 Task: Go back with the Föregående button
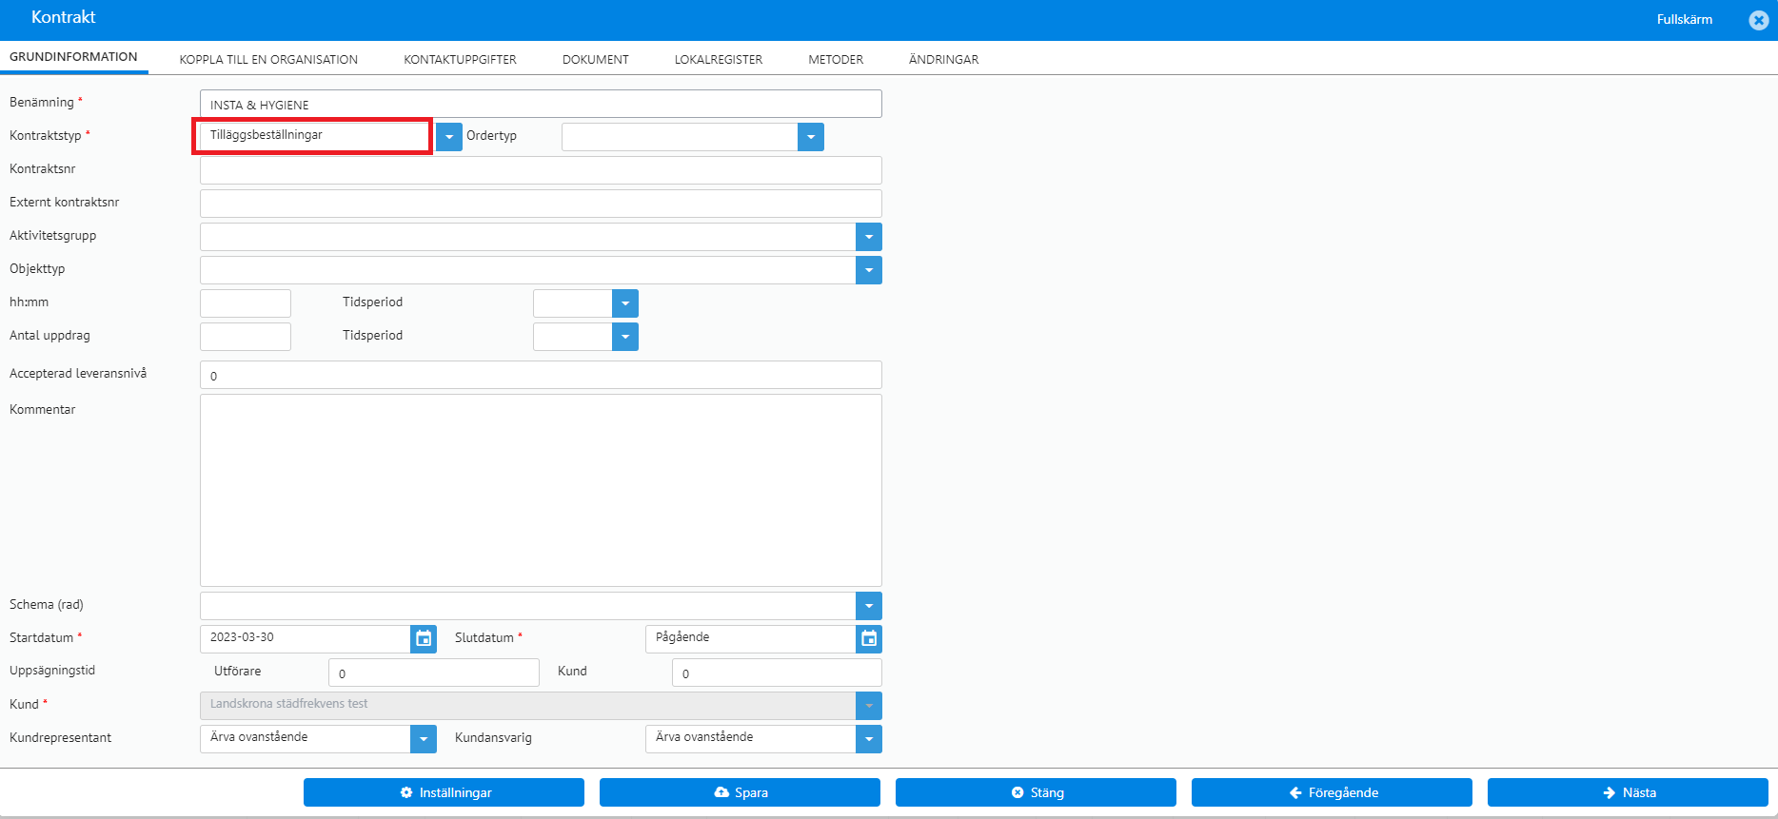click(1332, 792)
